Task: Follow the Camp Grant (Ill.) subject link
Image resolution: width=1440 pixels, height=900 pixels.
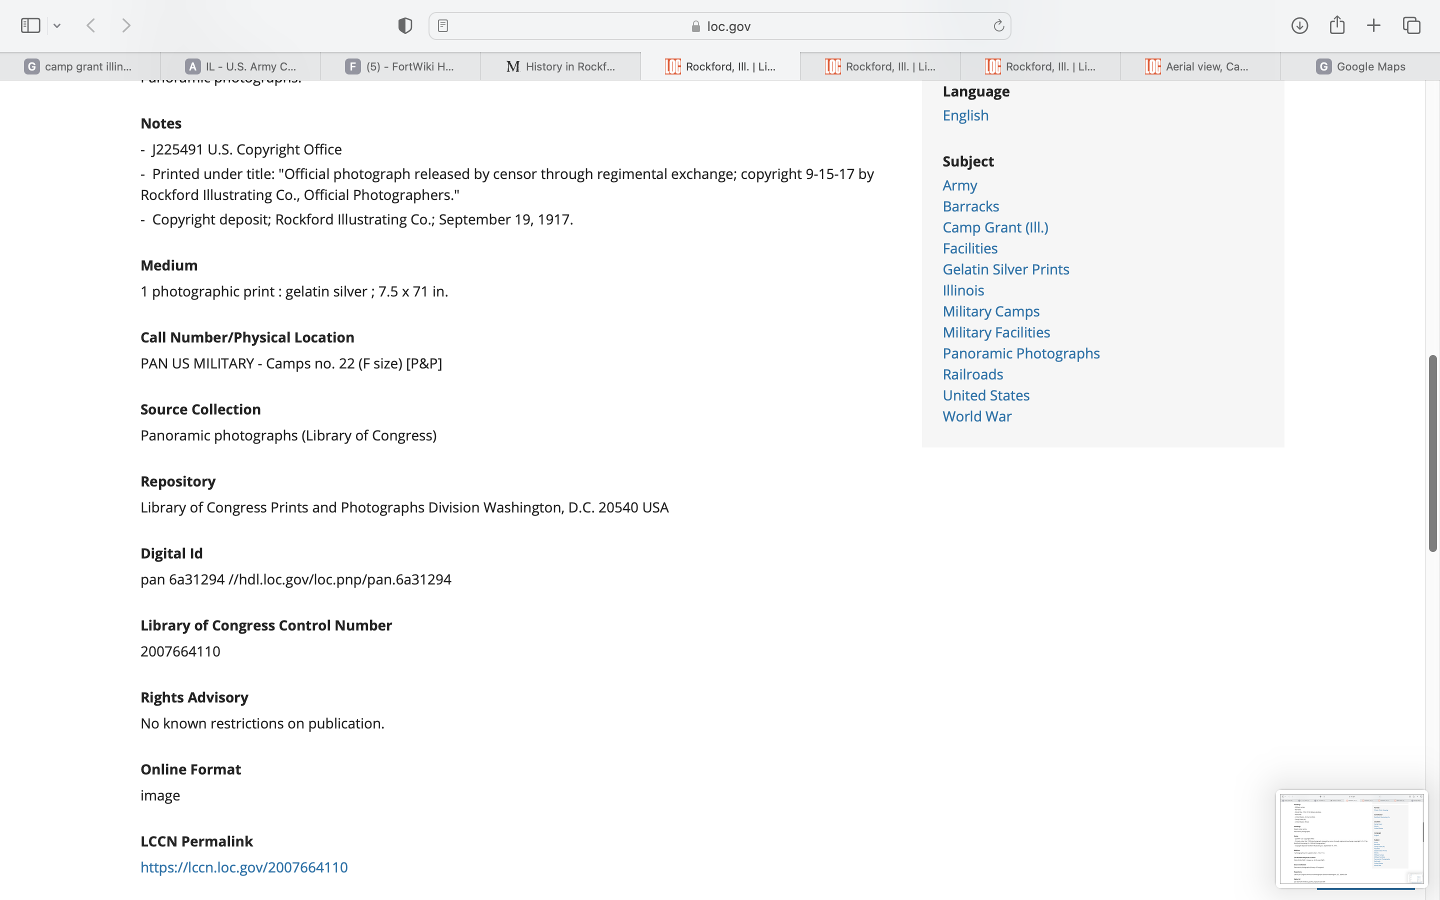Action: pos(995,227)
